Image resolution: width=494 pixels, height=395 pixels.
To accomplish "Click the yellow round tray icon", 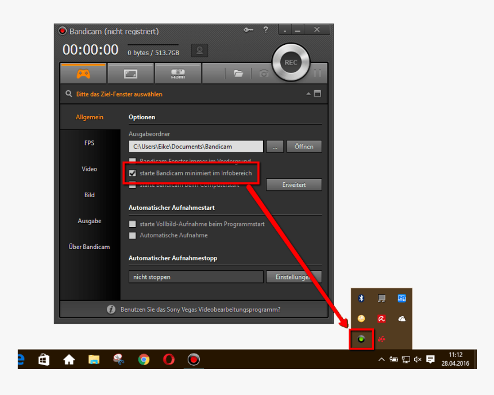I will (x=361, y=319).
